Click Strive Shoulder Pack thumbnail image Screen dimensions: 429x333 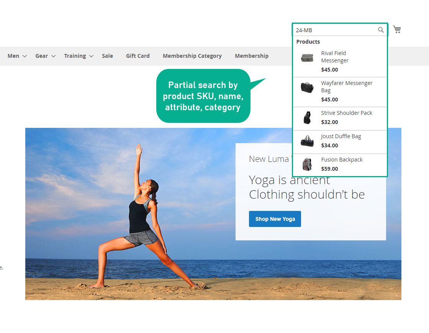point(307,118)
